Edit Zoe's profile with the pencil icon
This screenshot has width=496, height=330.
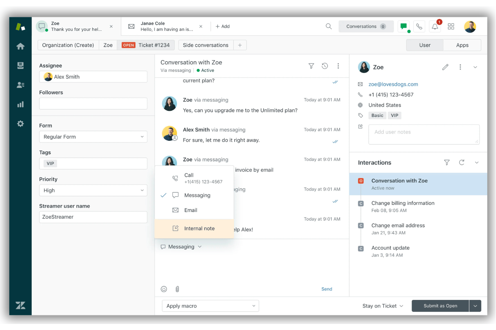point(445,67)
